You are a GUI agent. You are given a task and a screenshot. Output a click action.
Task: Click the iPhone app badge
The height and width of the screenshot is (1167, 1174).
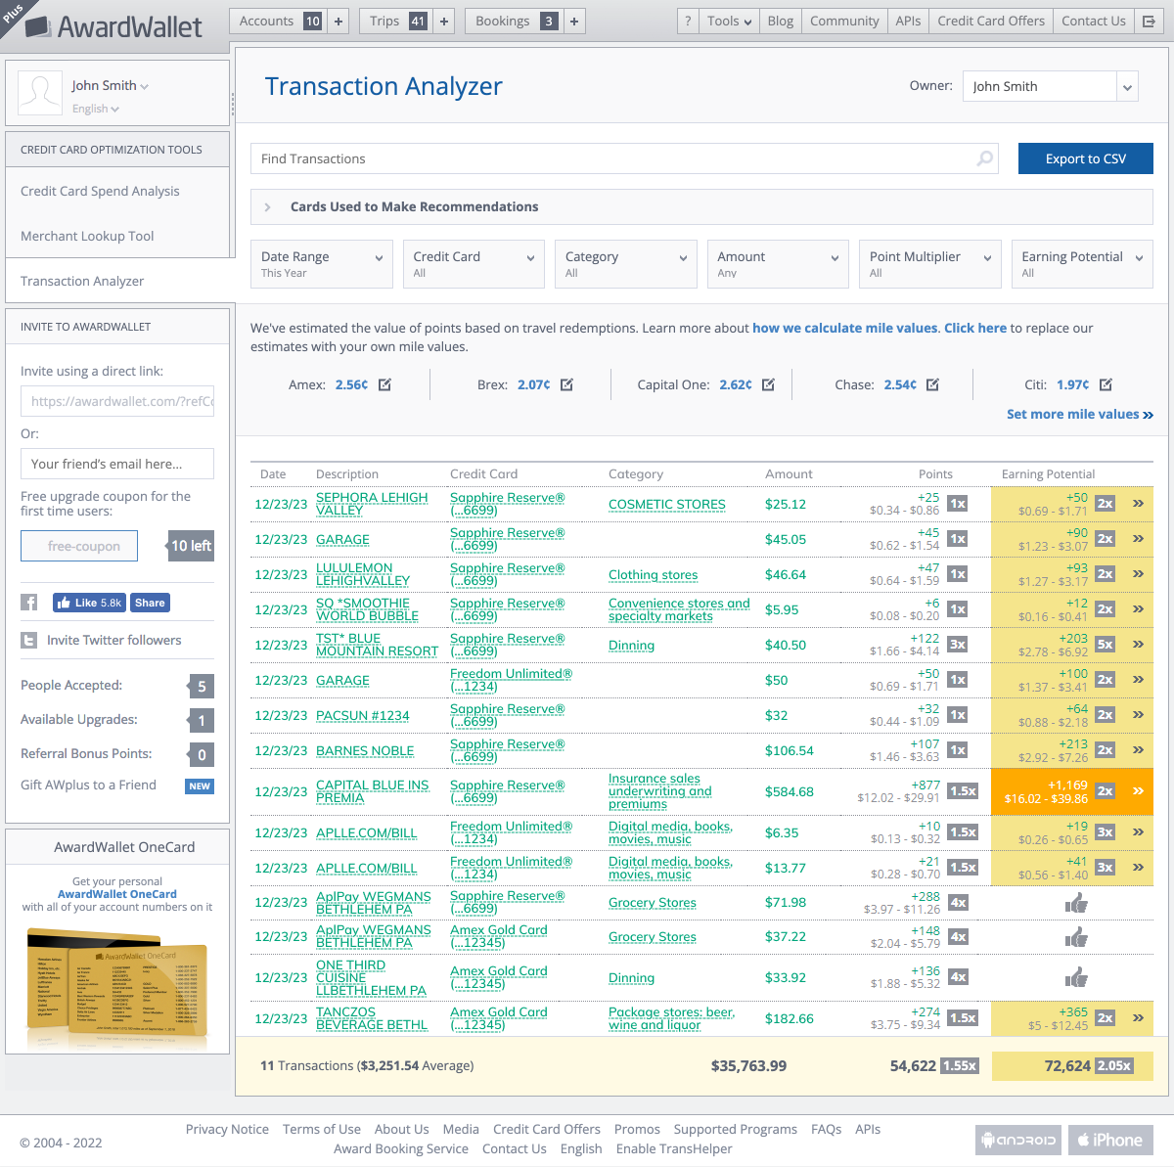pyautogui.click(x=1110, y=1140)
